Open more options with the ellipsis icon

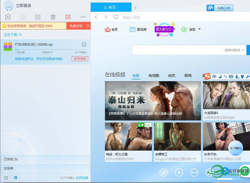pos(83,17)
